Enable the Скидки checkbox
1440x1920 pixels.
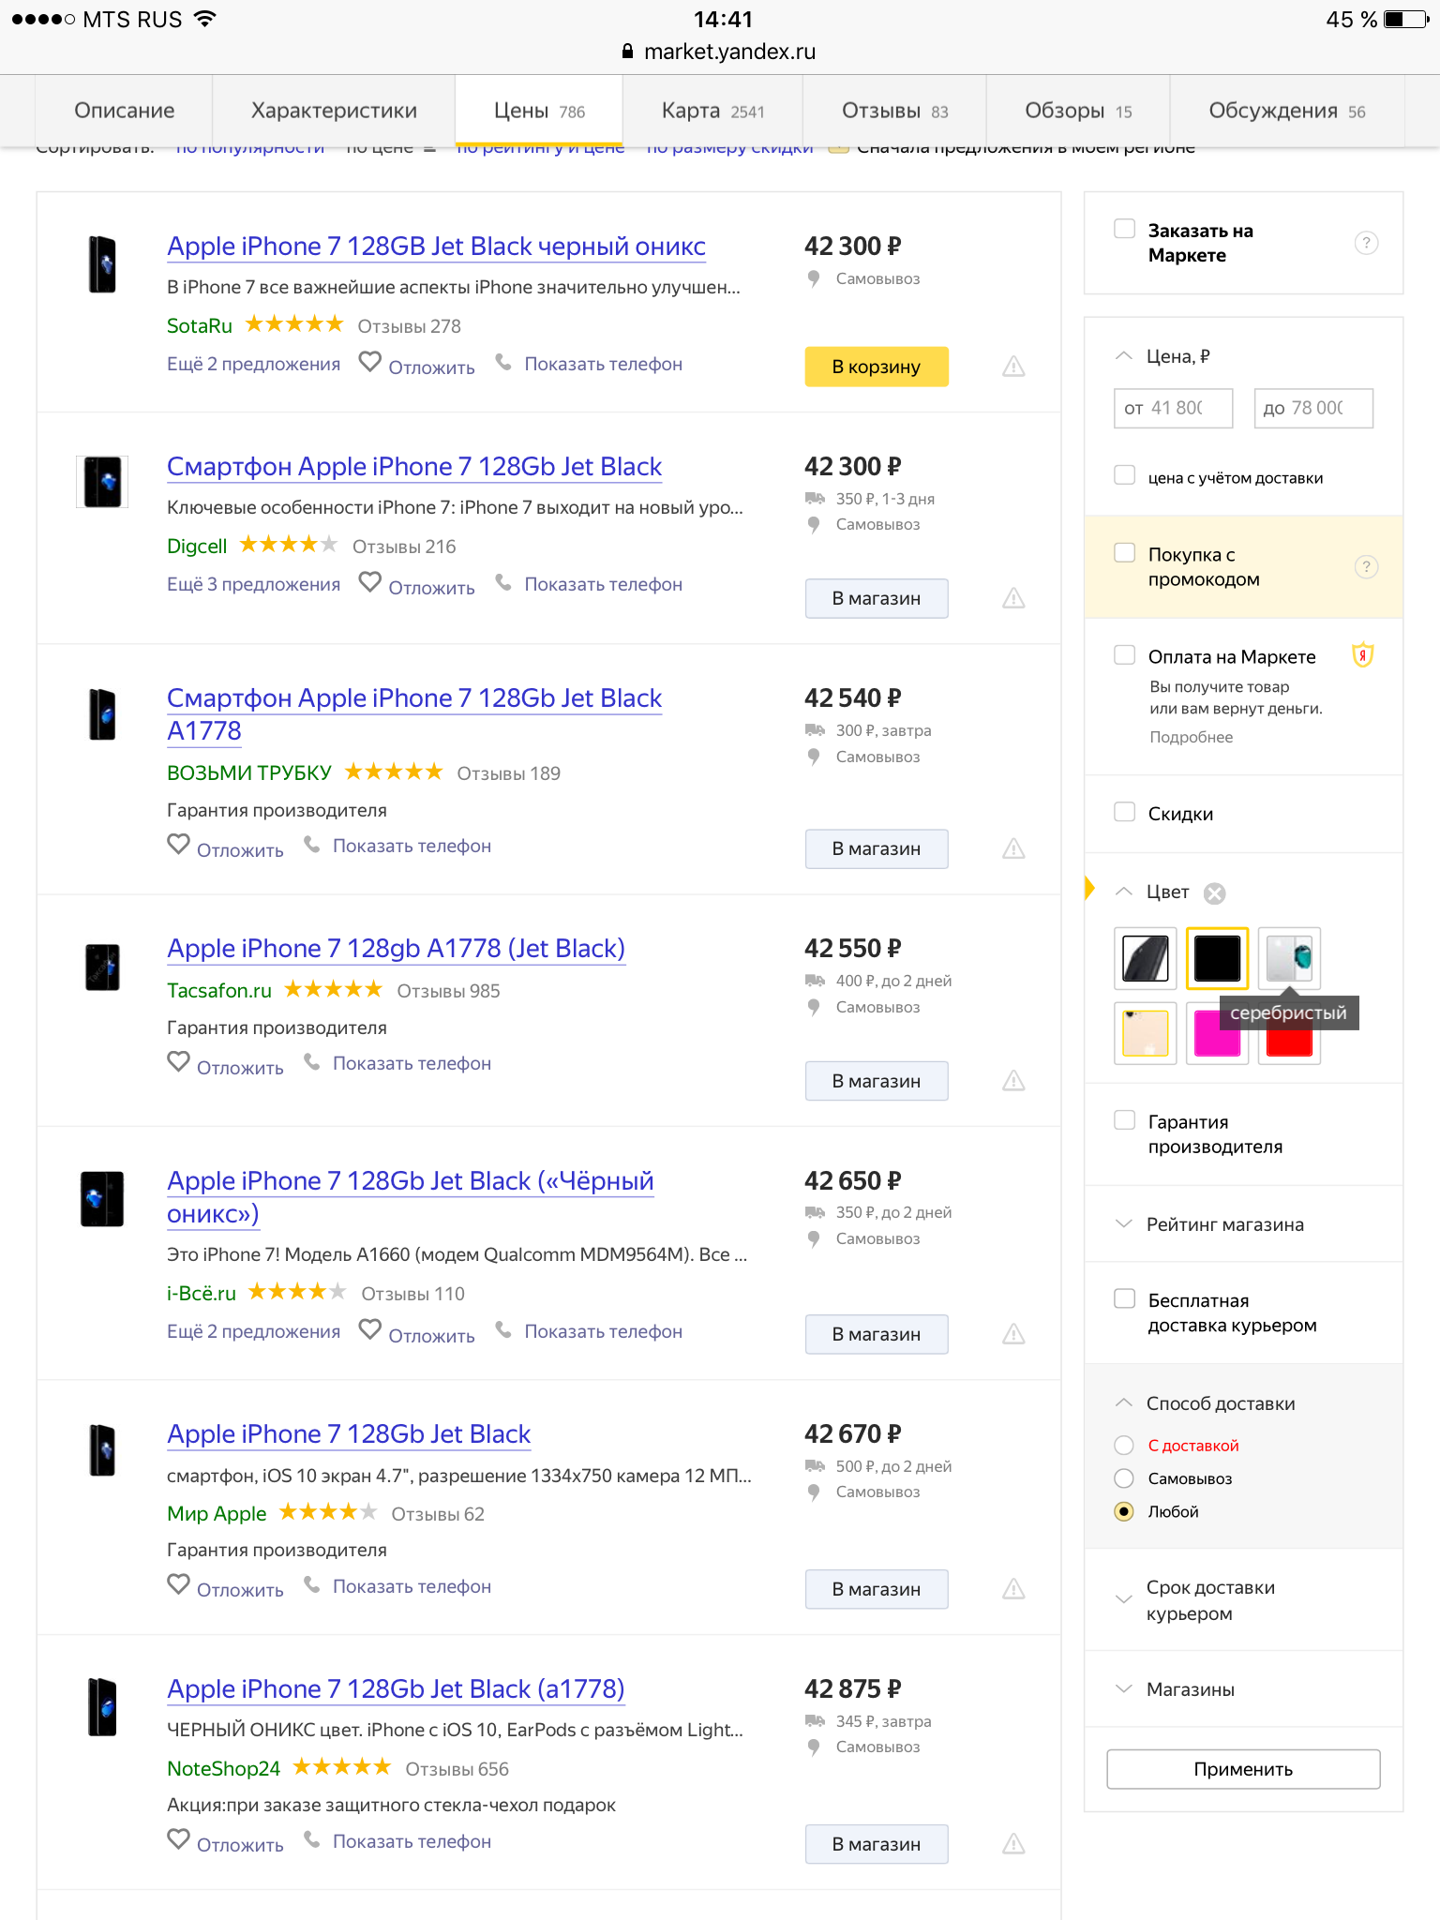click(1124, 812)
